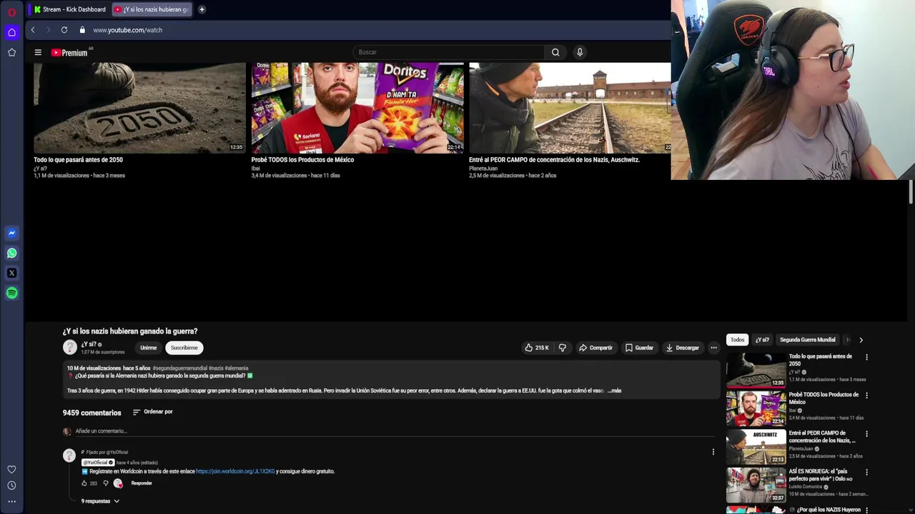Open Messenger from the Opera sidebar
Image resolution: width=915 pixels, height=514 pixels.
pyautogui.click(x=11, y=233)
